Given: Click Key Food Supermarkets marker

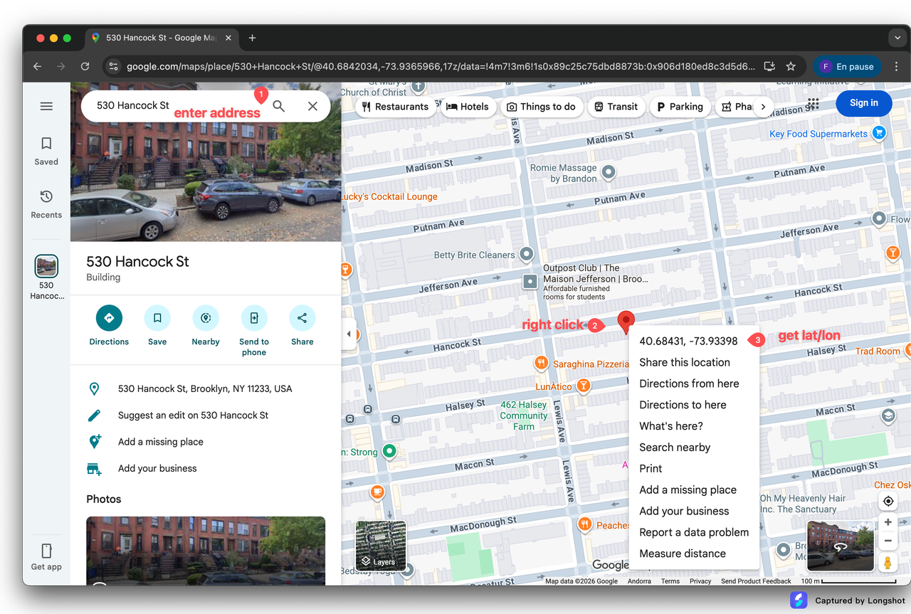Looking at the screenshot, I should coord(879,132).
